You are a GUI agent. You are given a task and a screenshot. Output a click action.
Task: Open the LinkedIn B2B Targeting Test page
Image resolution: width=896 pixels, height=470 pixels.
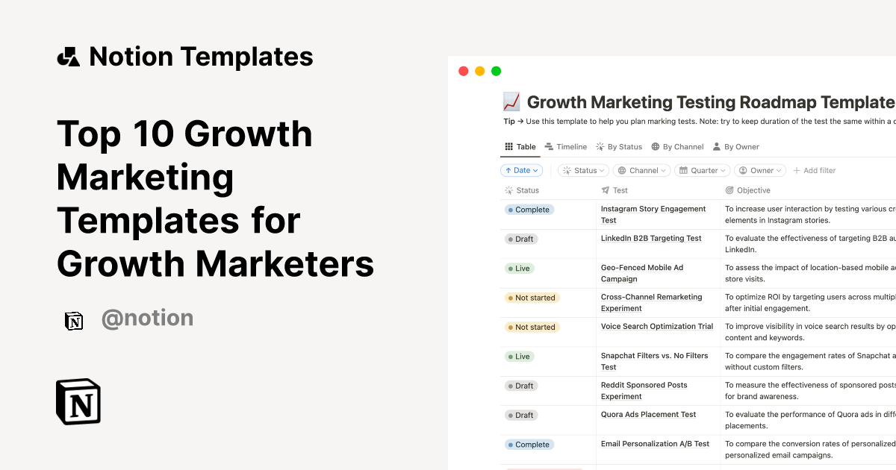point(650,238)
